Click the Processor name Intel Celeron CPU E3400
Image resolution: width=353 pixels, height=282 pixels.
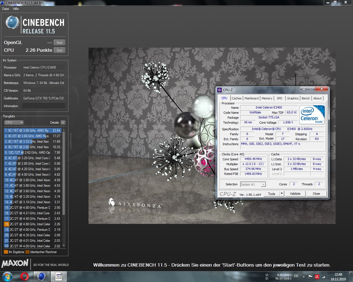pos(44,67)
